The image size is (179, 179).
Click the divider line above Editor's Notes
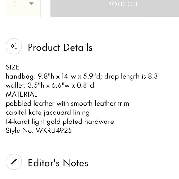[92, 144]
